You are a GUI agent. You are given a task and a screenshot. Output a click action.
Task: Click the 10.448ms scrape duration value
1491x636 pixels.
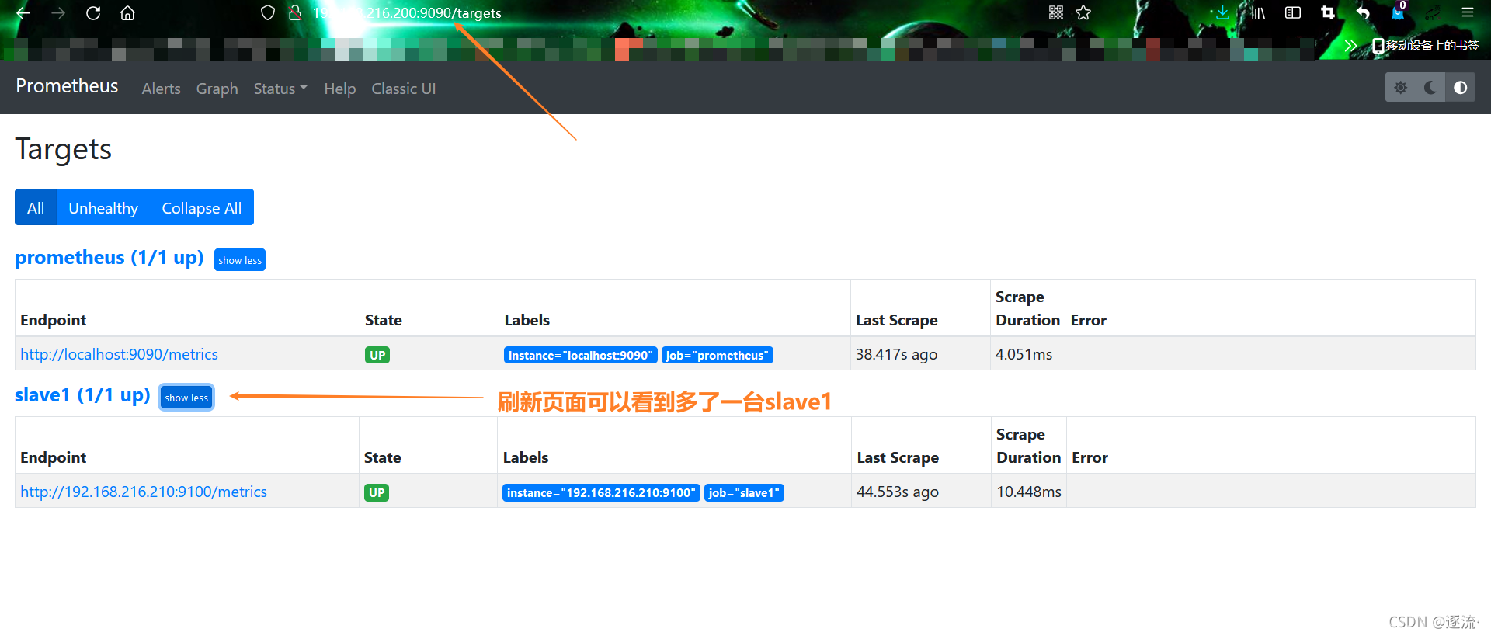1029,492
